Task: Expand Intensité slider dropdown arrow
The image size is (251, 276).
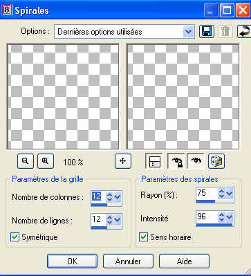Action: coord(230,217)
